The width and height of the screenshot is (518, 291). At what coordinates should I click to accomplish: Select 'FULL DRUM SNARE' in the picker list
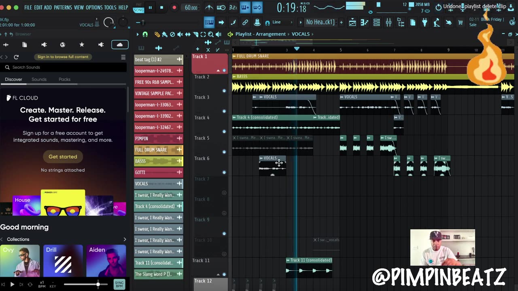click(159, 150)
